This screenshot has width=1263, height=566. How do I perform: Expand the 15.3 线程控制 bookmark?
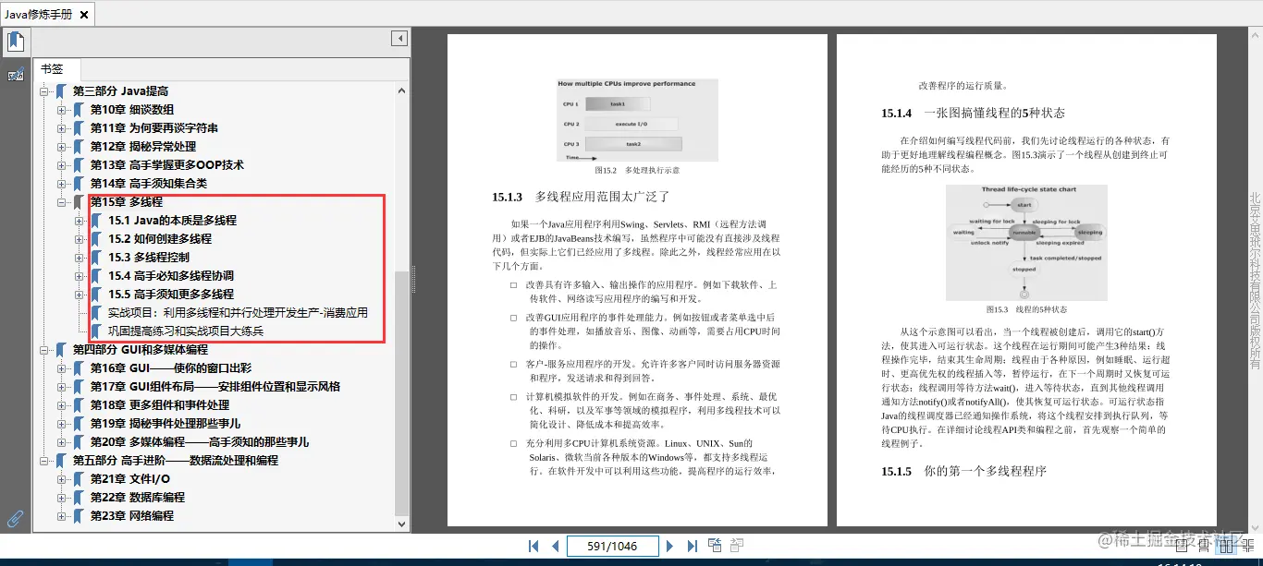coord(80,257)
